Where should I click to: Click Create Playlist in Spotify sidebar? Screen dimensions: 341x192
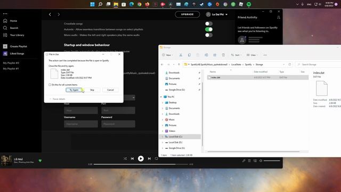(x=15, y=46)
